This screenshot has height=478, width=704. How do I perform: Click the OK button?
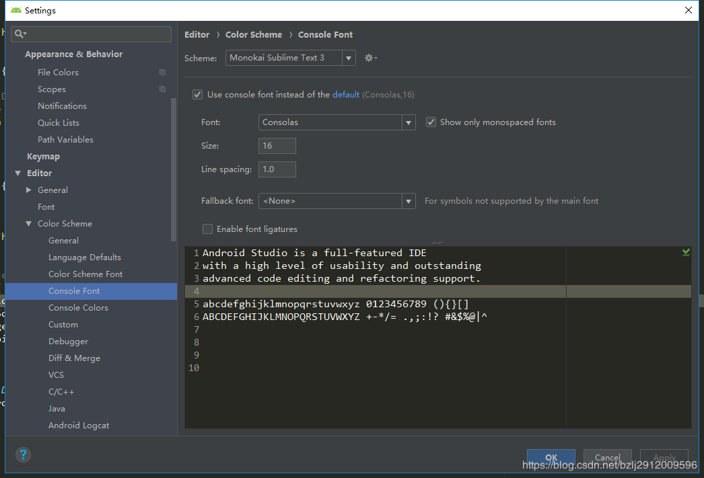[x=551, y=457]
